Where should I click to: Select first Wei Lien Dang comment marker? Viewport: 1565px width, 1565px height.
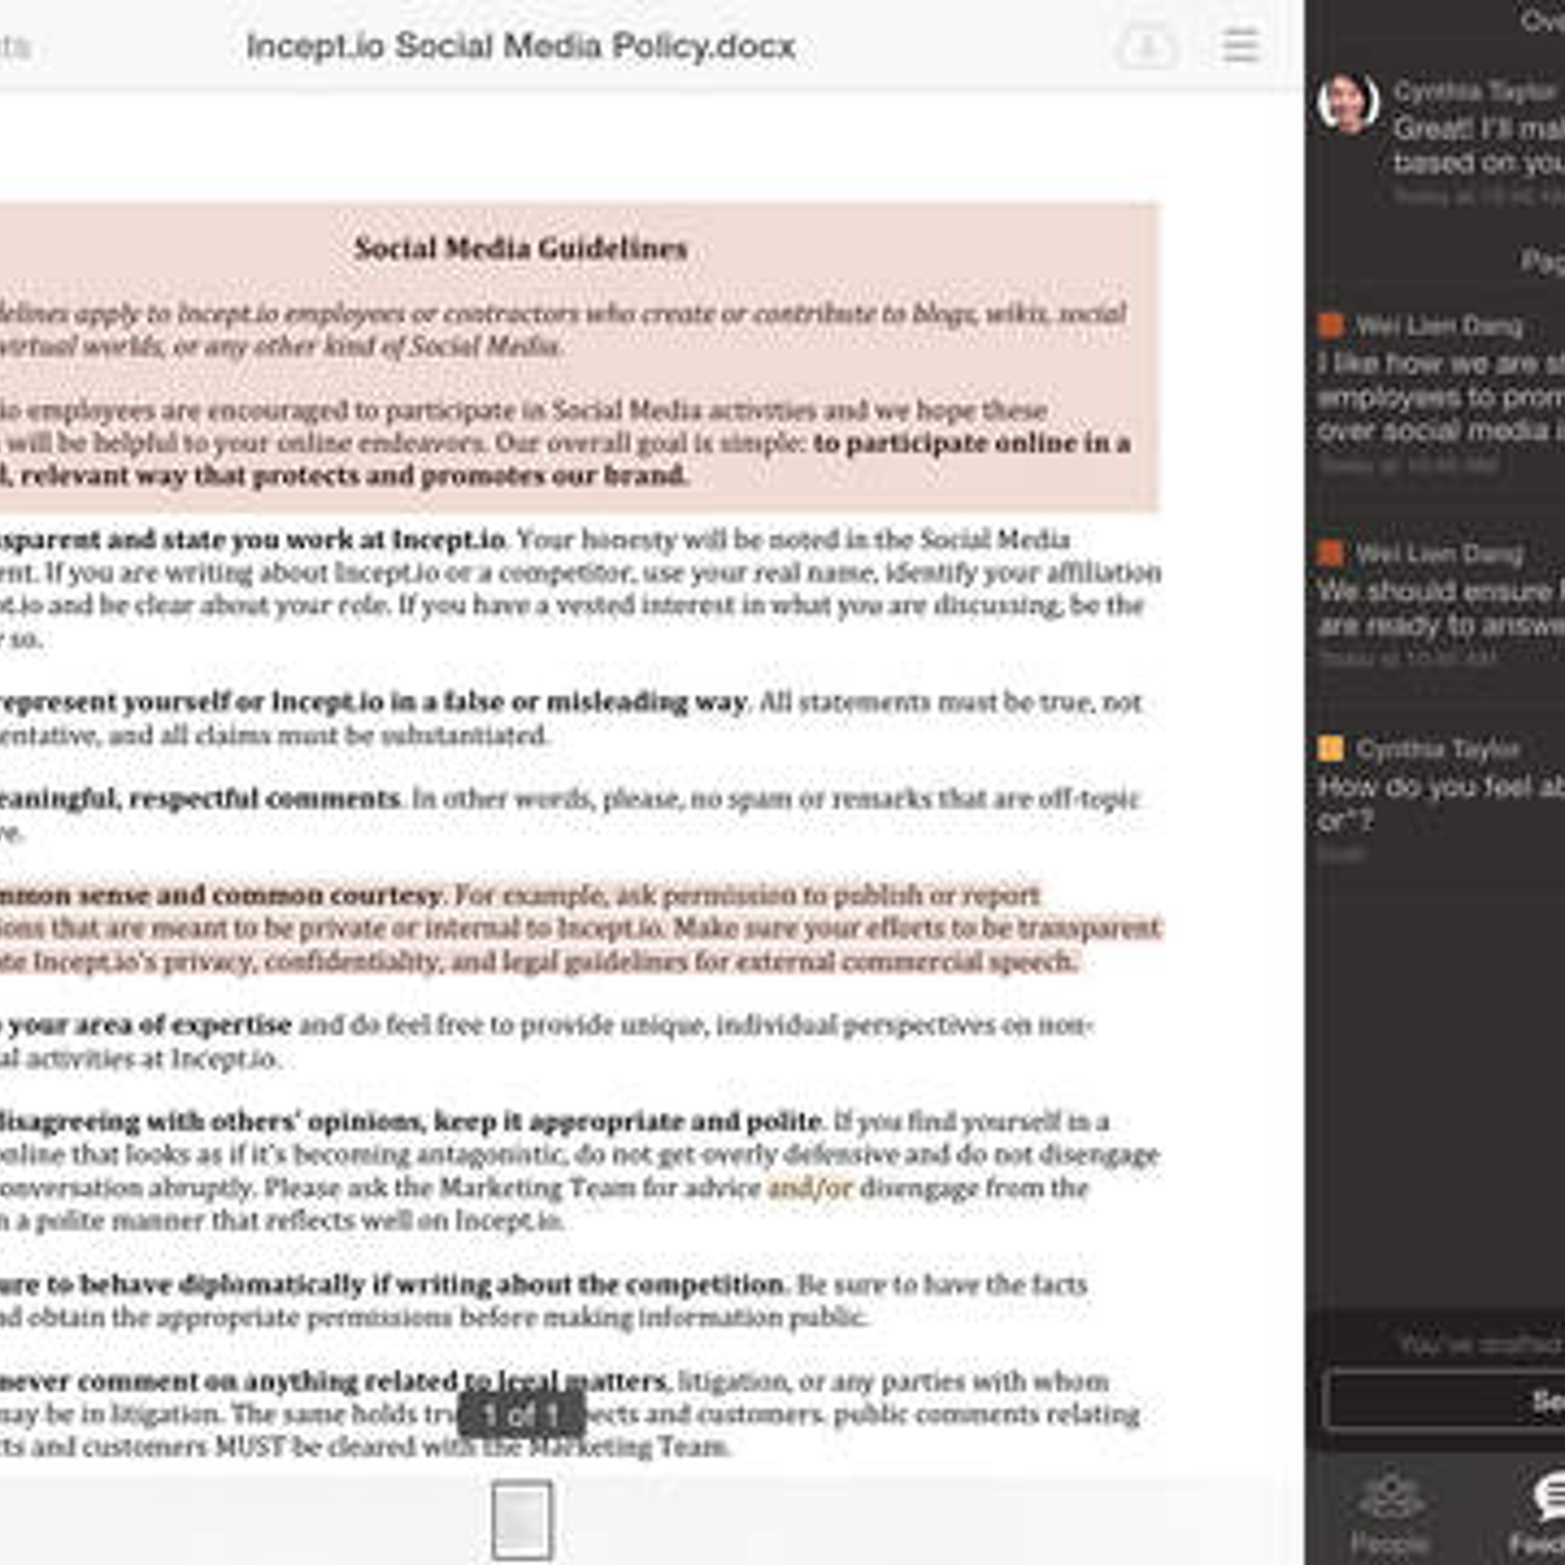click(1330, 325)
